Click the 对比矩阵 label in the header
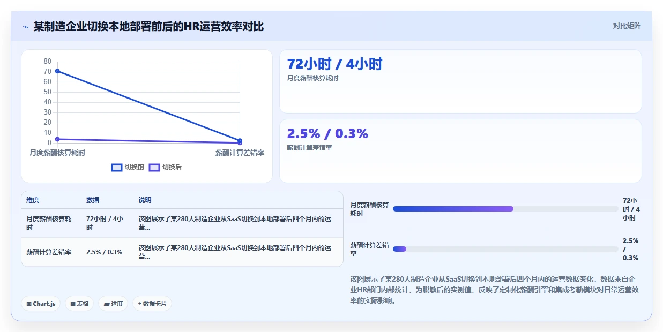Screen dimensions: 663x332 pos(627,26)
